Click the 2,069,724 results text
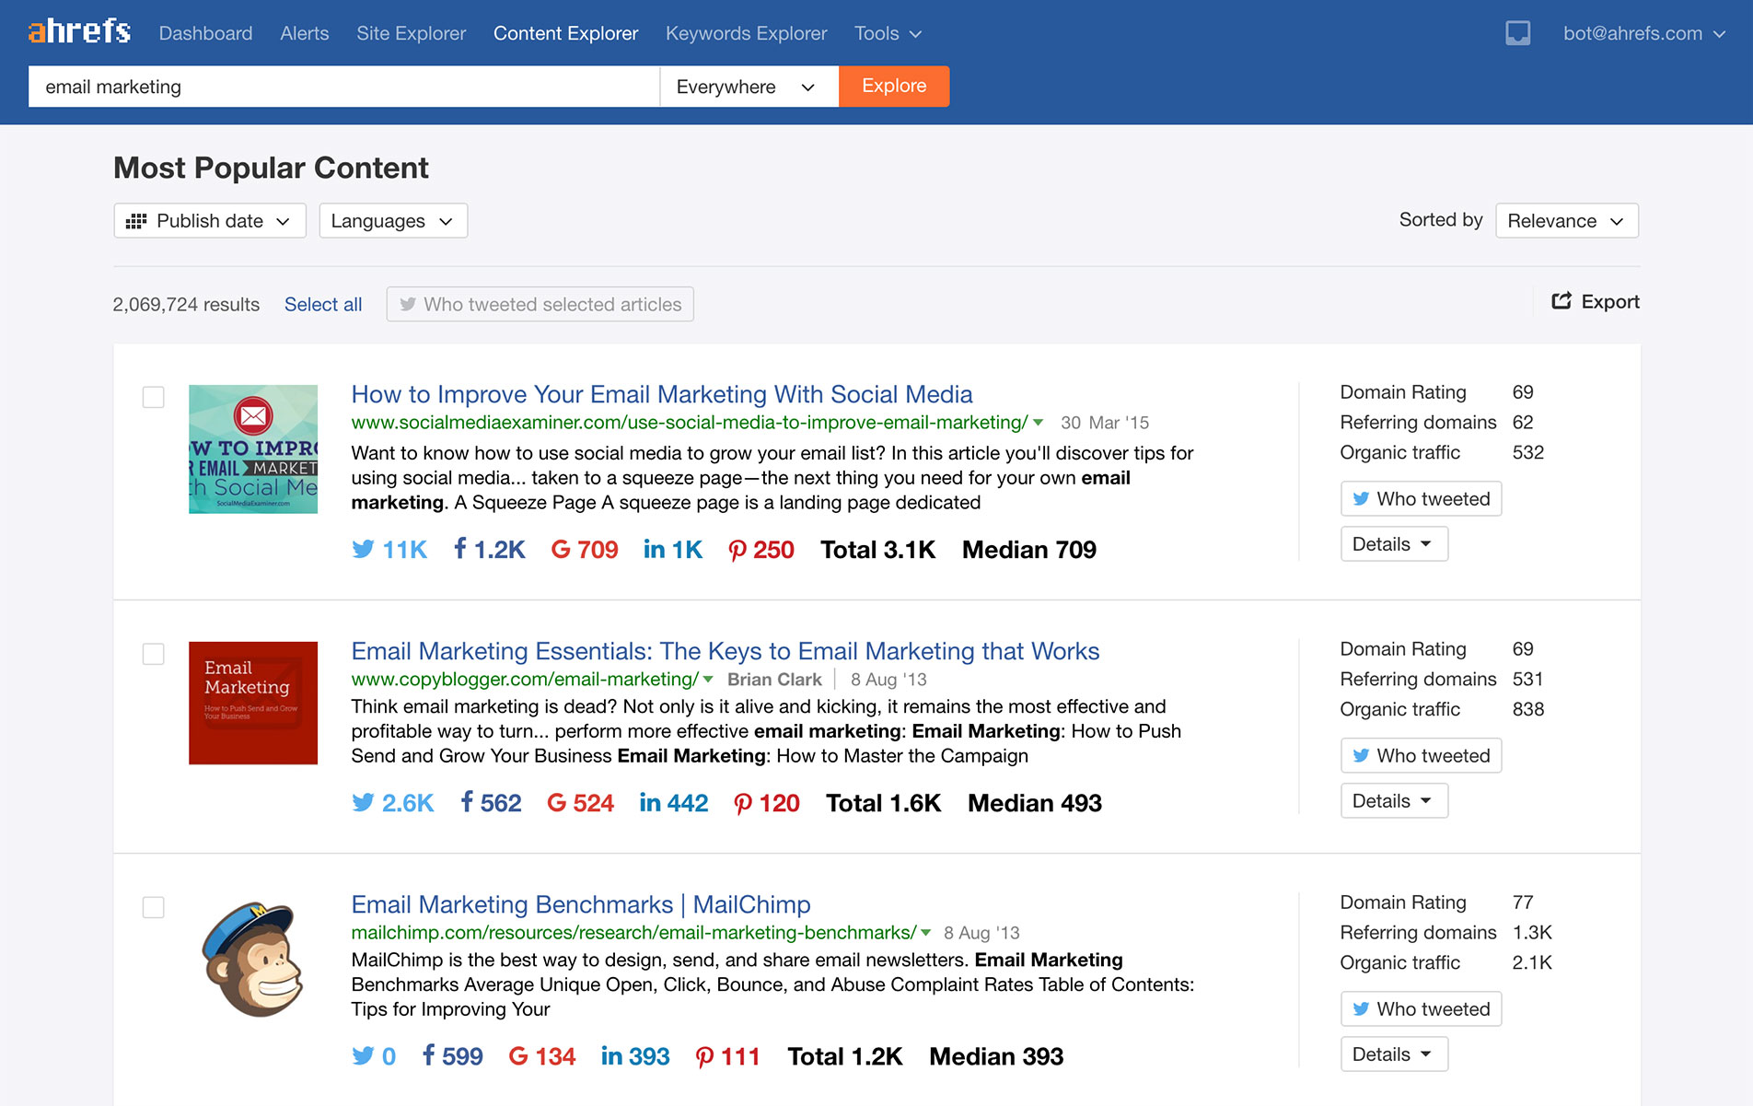Viewport: 1753px width, 1106px height. 186,305
